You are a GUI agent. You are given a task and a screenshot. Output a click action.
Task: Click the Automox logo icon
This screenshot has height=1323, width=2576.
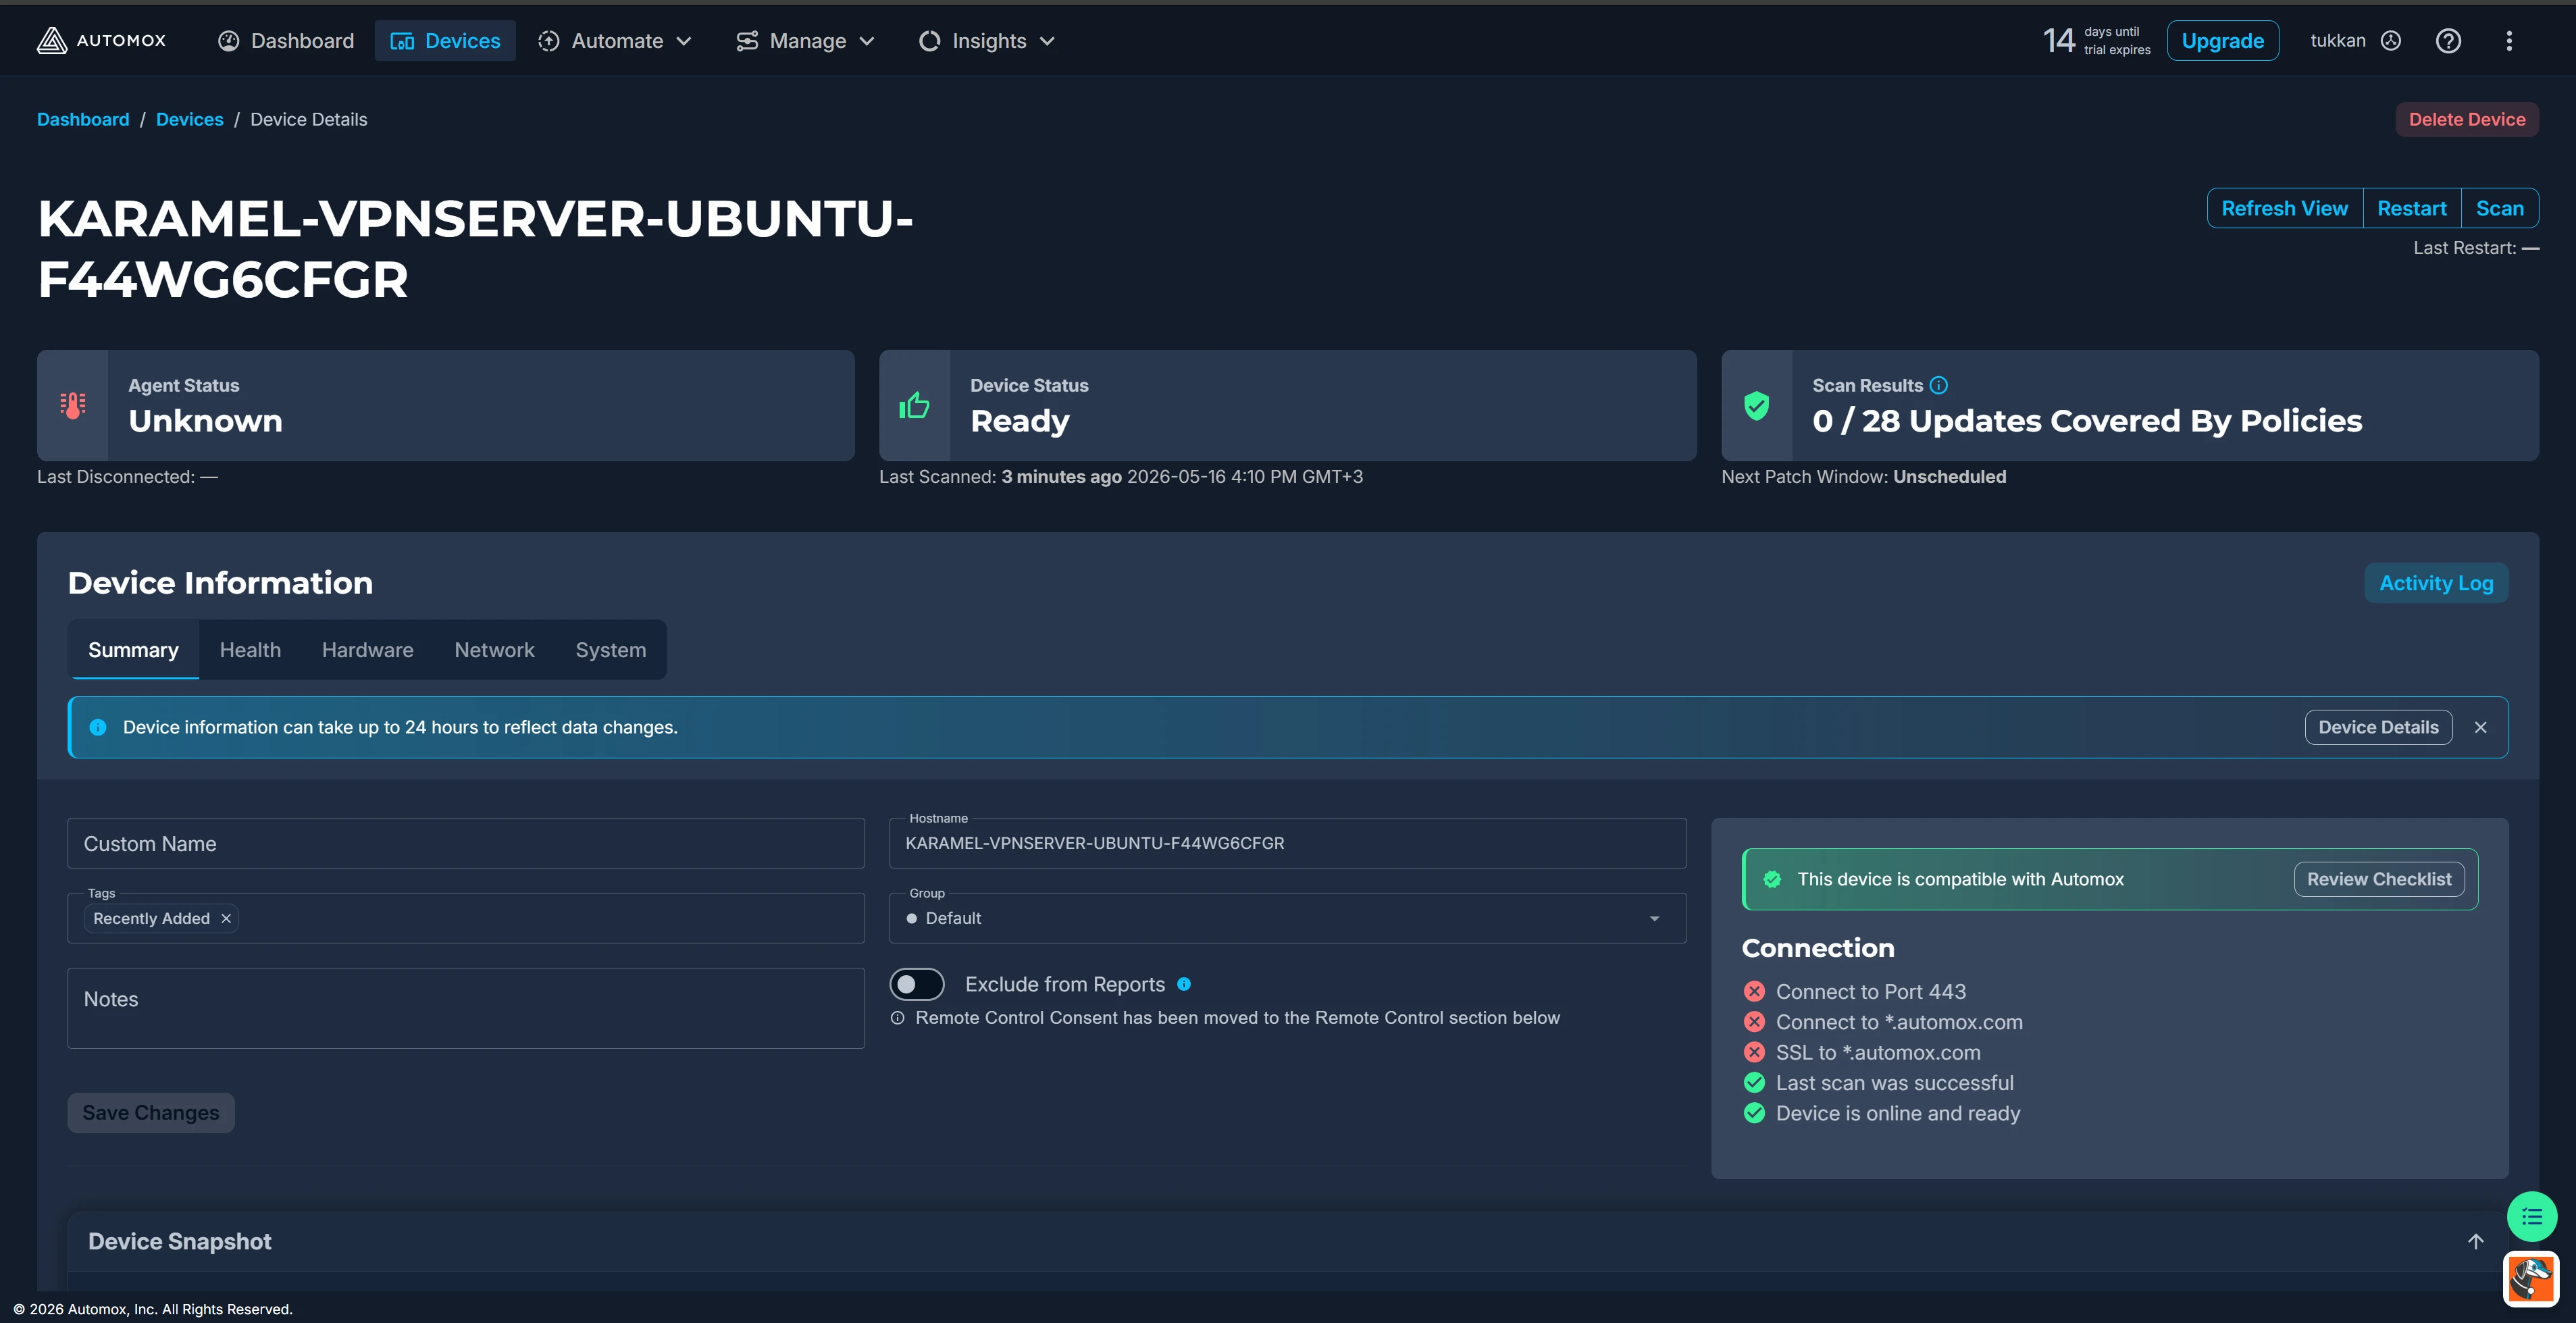[x=52, y=40]
